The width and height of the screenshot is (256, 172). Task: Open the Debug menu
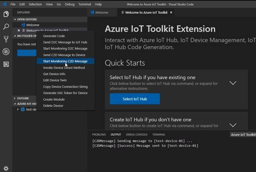pos(70,4)
